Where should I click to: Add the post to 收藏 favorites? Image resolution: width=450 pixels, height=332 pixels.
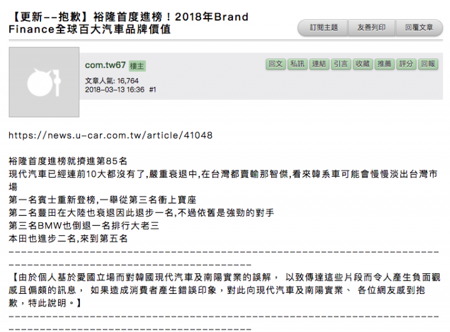click(362, 64)
